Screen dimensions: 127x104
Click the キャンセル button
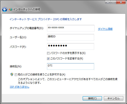pyautogui.click(x=113, y=98)
